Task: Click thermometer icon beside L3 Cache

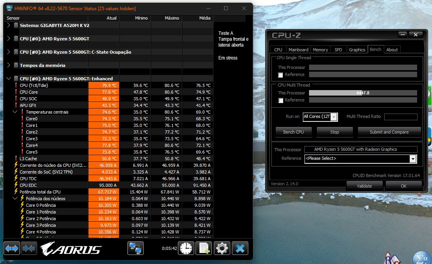Action: tap(16, 159)
